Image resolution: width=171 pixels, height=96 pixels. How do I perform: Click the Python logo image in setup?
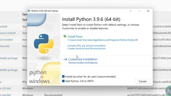point(44,44)
